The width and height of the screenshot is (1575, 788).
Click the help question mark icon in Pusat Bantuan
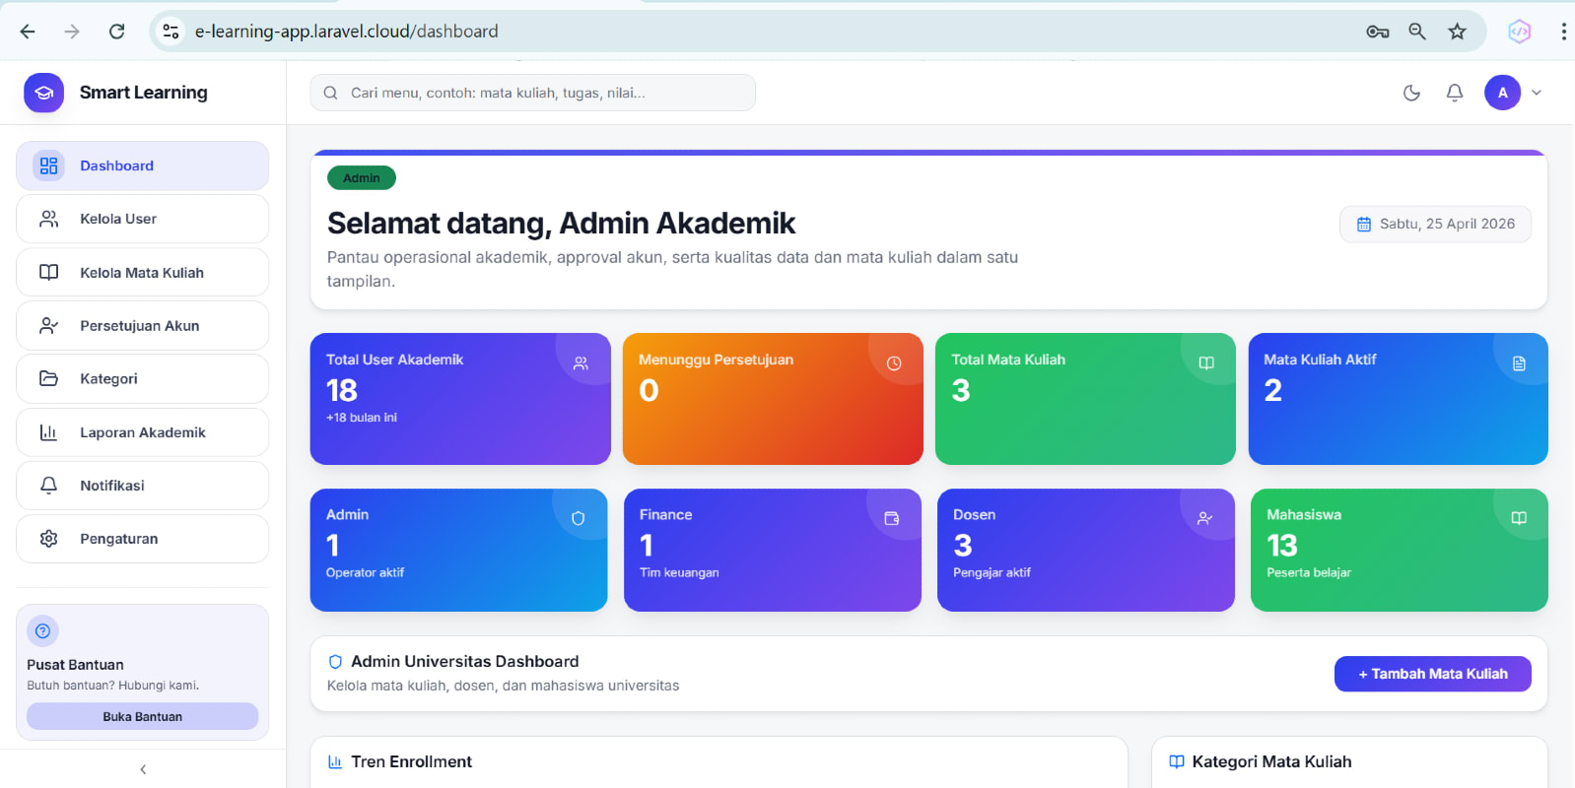42,631
